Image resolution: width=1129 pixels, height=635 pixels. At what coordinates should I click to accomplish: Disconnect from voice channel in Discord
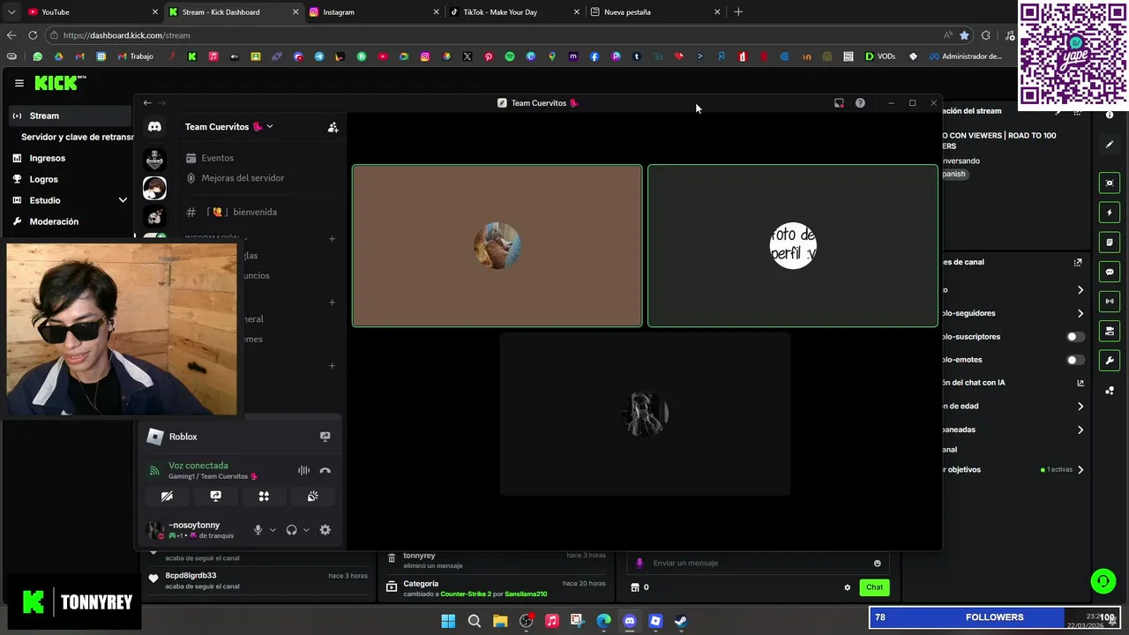tap(325, 471)
